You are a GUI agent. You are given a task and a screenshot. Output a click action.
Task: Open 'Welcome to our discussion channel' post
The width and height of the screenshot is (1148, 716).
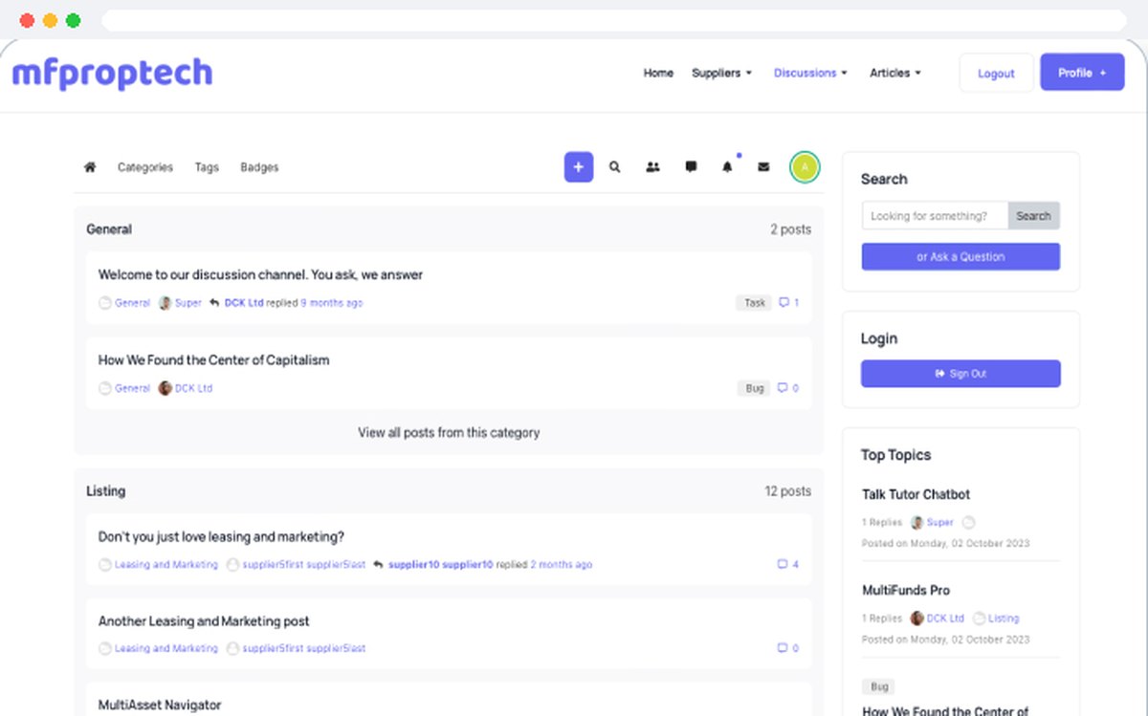click(x=260, y=275)
